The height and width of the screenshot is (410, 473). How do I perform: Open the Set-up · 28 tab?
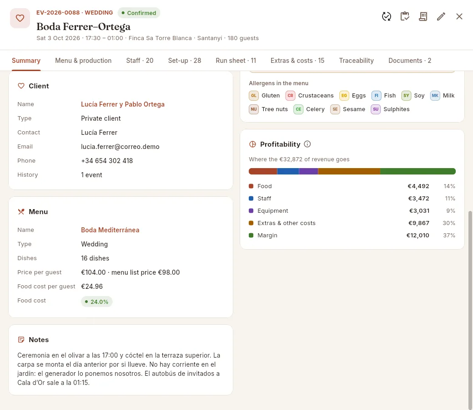[185, 61]
